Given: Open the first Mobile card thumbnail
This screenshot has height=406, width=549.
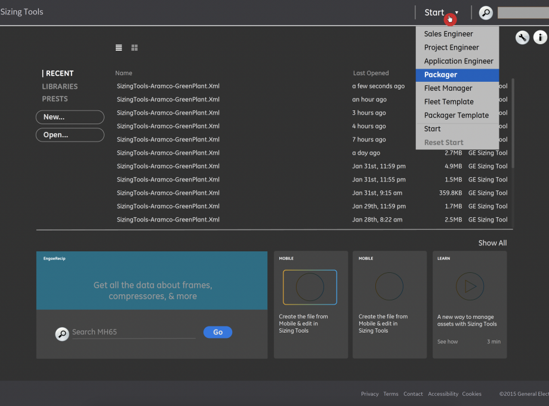Looking at the screenshot, I should 310,287.
